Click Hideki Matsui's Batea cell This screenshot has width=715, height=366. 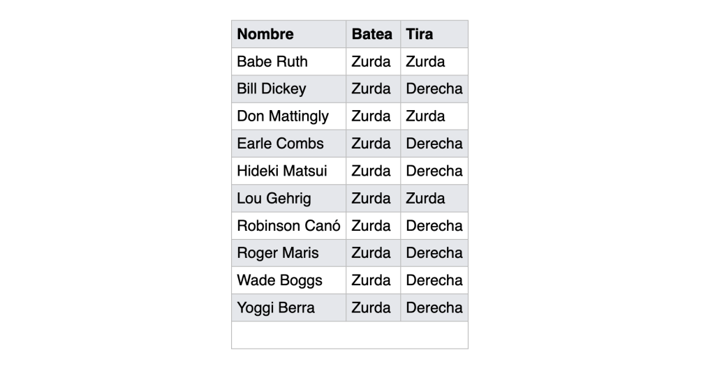(371, 171)
